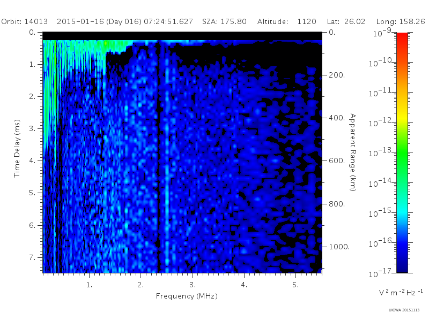
Task: Select the SZA: 175.80 value
Action: click(x=224, y=21)
